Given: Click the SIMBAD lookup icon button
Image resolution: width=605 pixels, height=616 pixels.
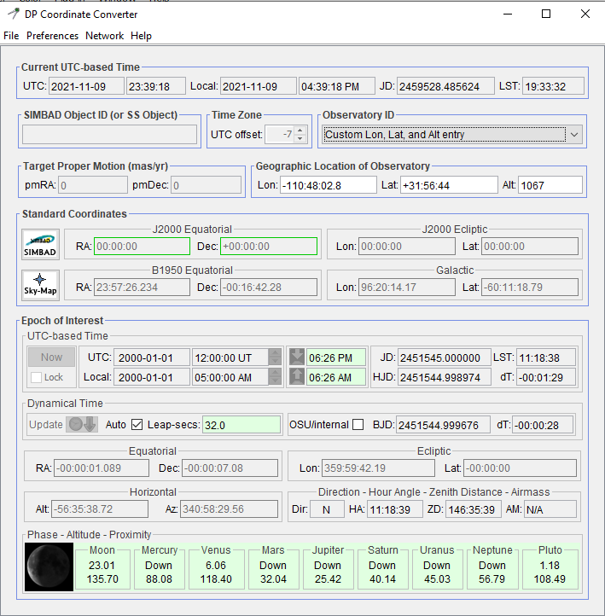Looking at the screenshot, I should tap(39, 242).
